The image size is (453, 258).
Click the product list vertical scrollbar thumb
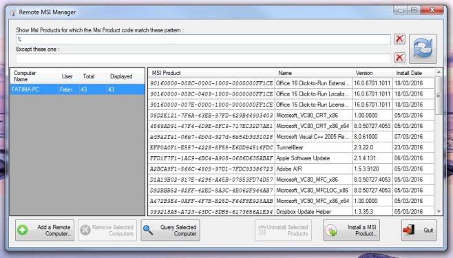click(439, 95)
